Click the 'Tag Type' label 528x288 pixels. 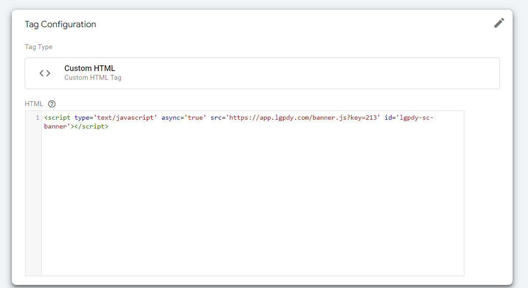coord(39,47)
